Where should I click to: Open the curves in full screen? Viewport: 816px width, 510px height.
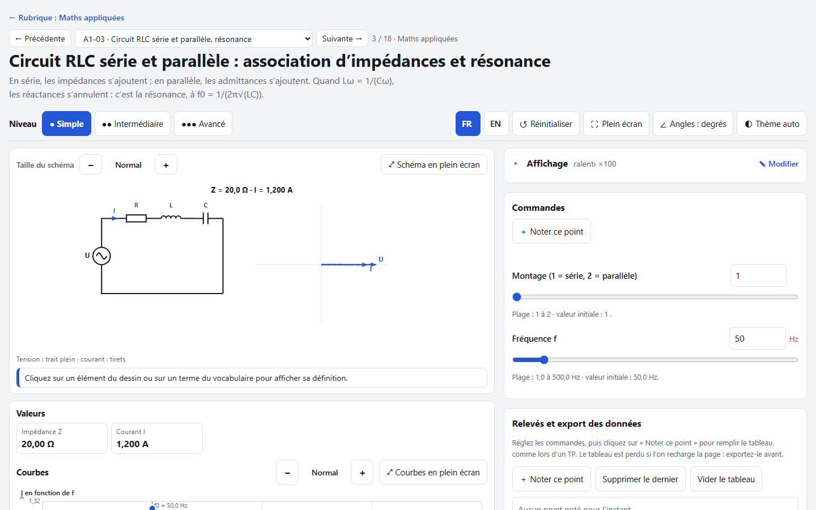point(433,473)
